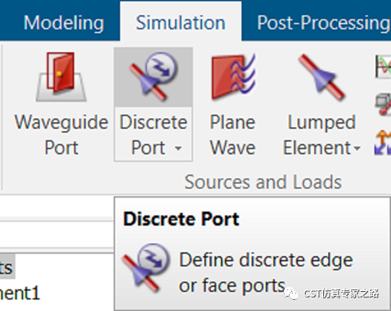Choose the Lumped Element icon

(x=322, y=77)
